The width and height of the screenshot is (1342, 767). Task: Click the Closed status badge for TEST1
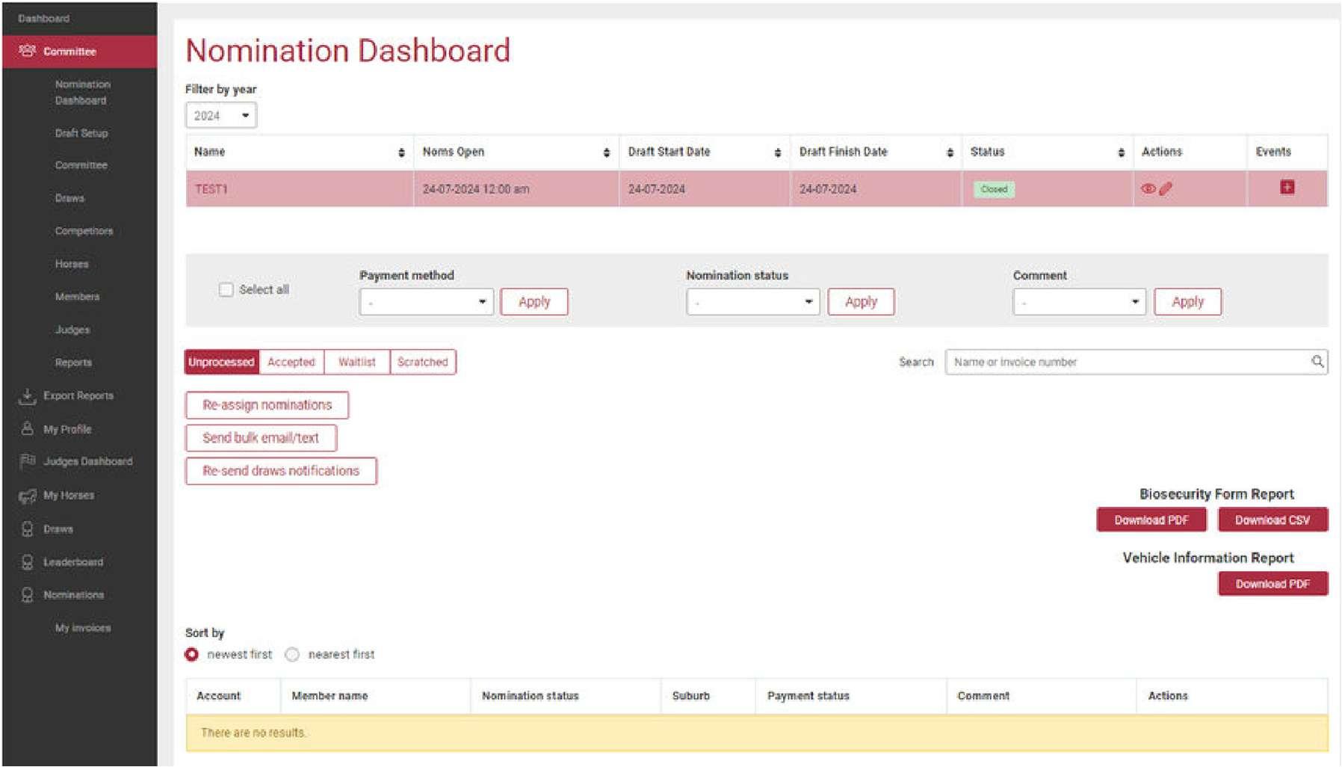[x=994, y=189]
